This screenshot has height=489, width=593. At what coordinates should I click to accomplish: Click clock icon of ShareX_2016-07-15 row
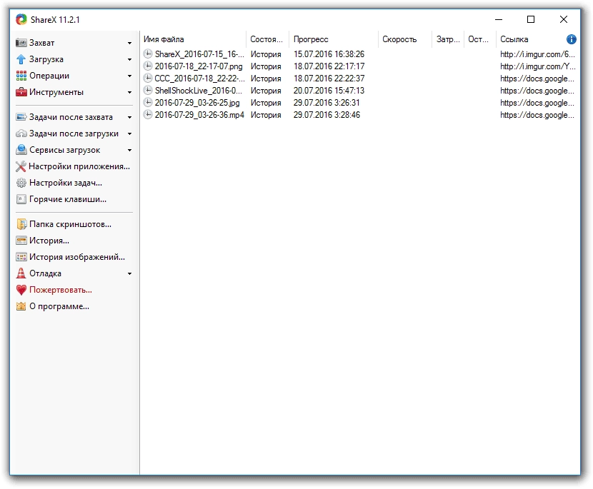[x=148, y=54]
